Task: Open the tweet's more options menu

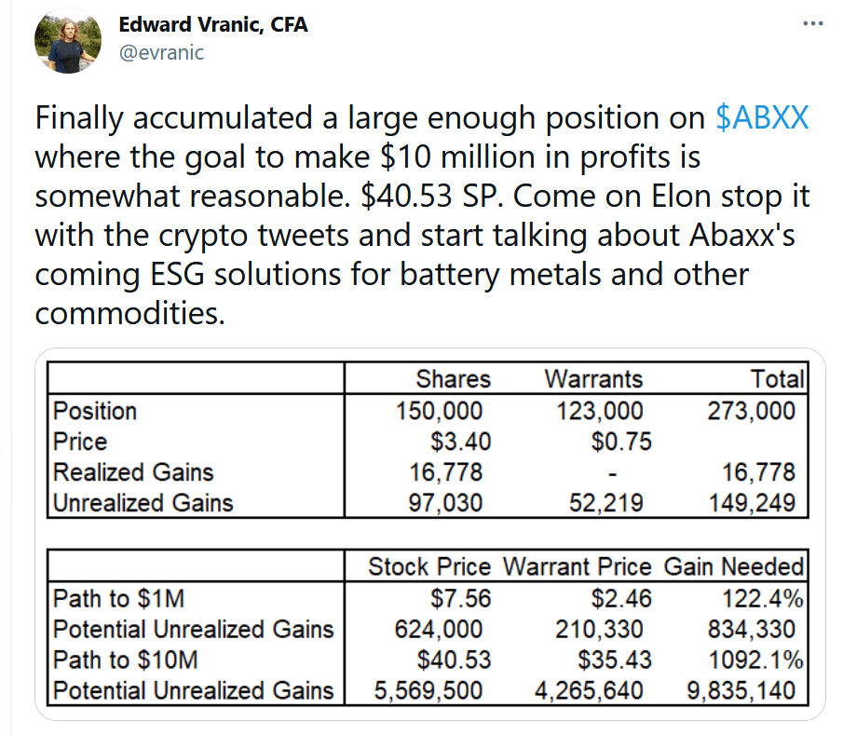Action: (x=813, y=24)
